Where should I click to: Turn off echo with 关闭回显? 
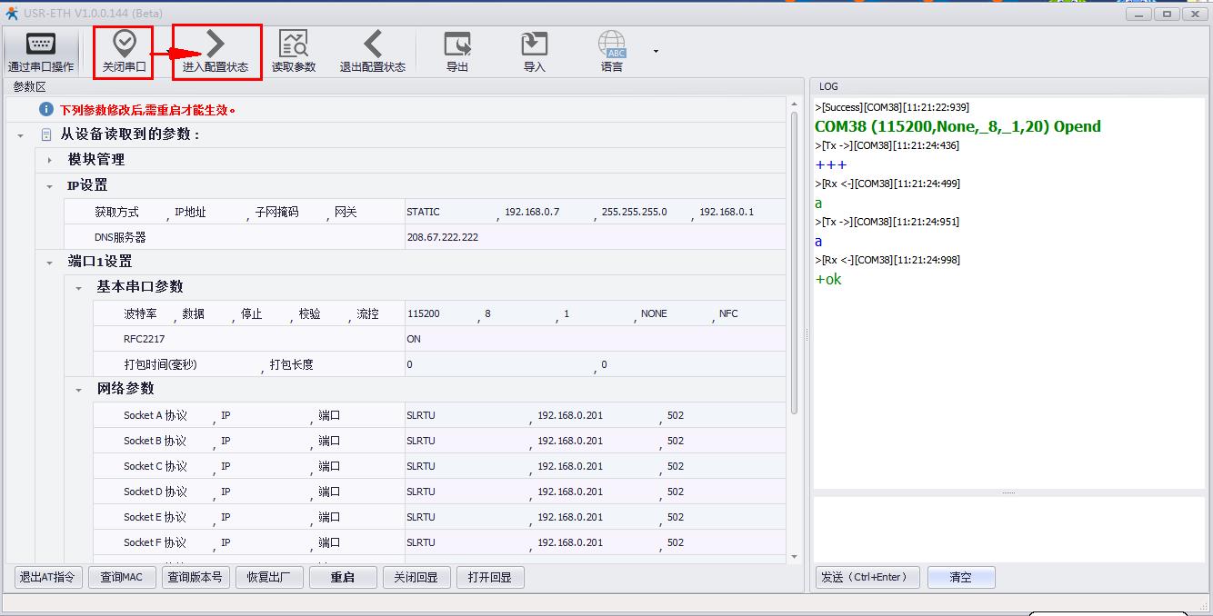point(416,577)
